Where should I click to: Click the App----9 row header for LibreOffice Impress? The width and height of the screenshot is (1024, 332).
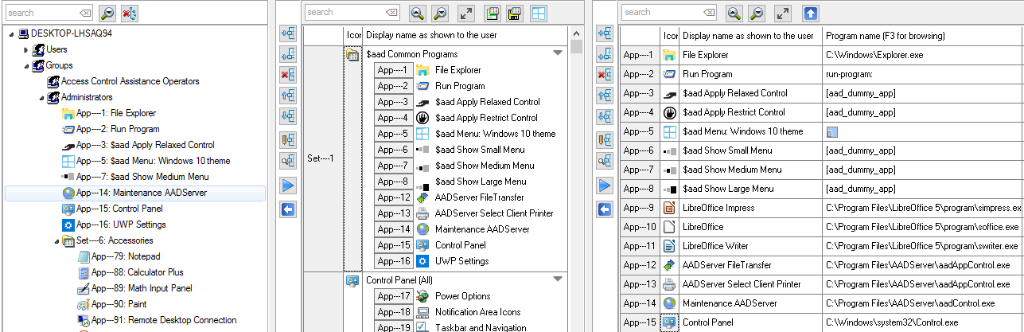pos(639,208)
